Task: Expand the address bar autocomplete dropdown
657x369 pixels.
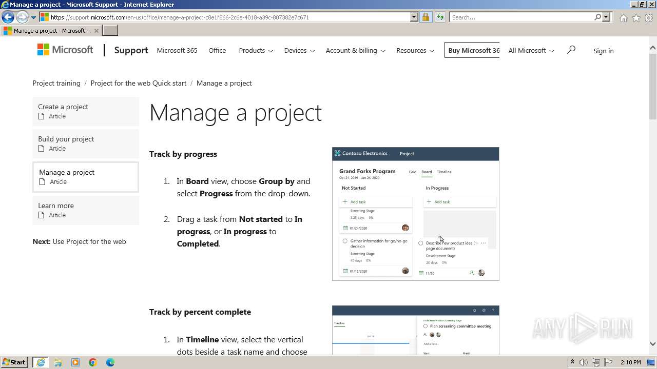Action: coord(414,17)
